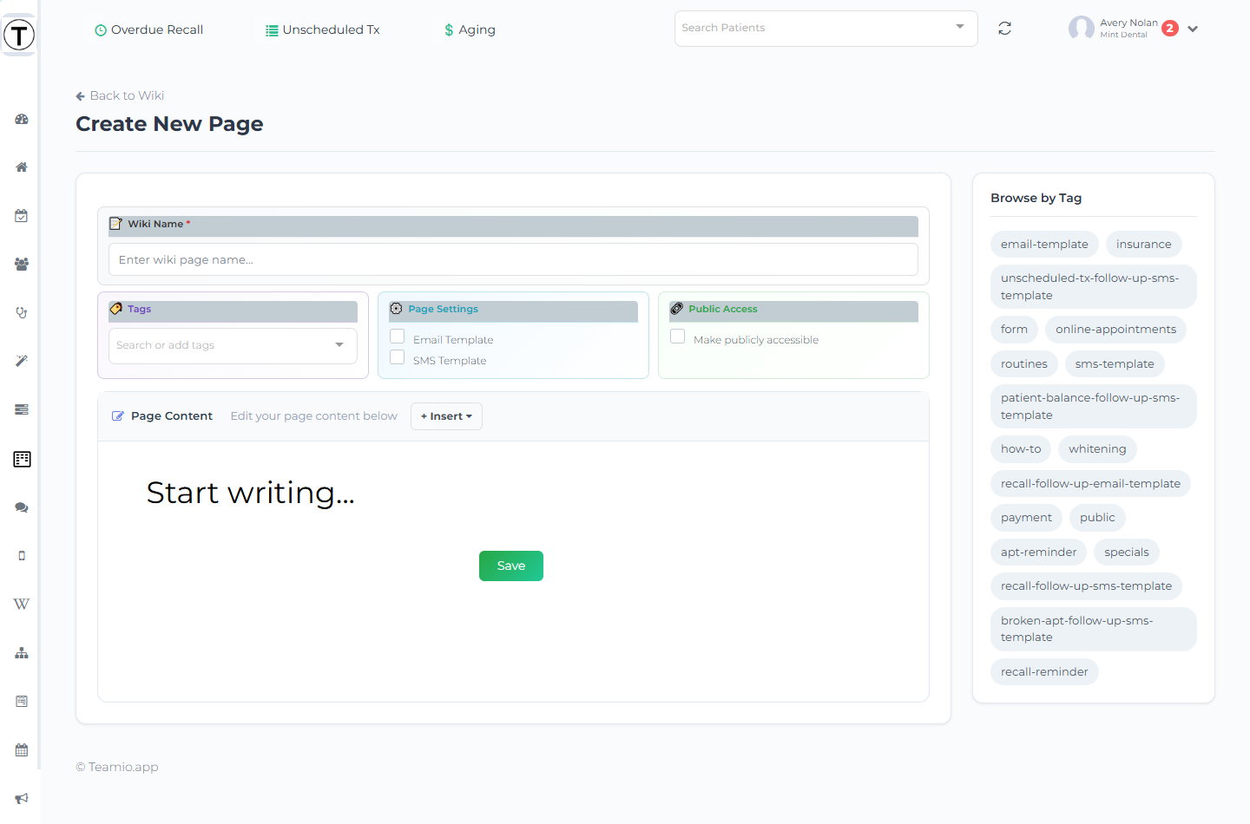Browse the sms-template tag
The image size is (1250, 824).
tap(1115, 364)
